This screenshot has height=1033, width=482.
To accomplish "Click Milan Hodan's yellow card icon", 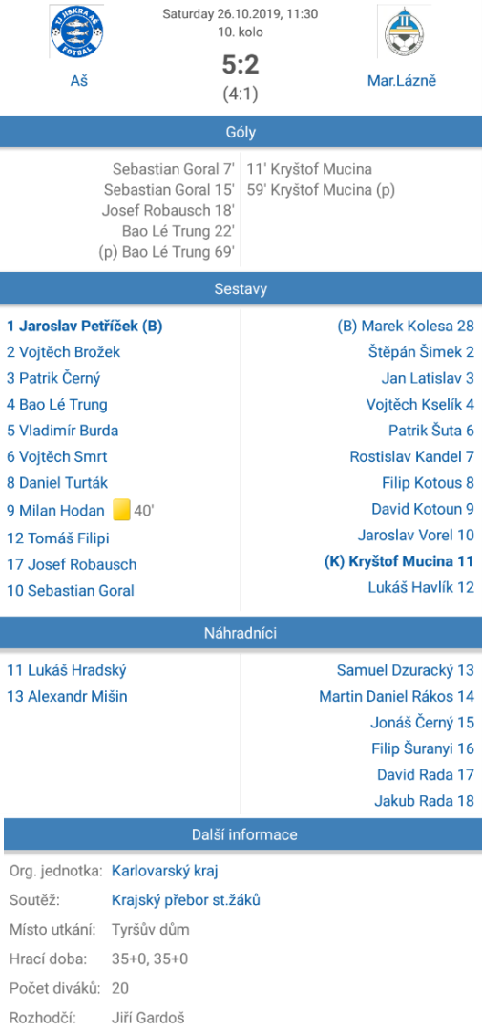I will coord(120,511).
